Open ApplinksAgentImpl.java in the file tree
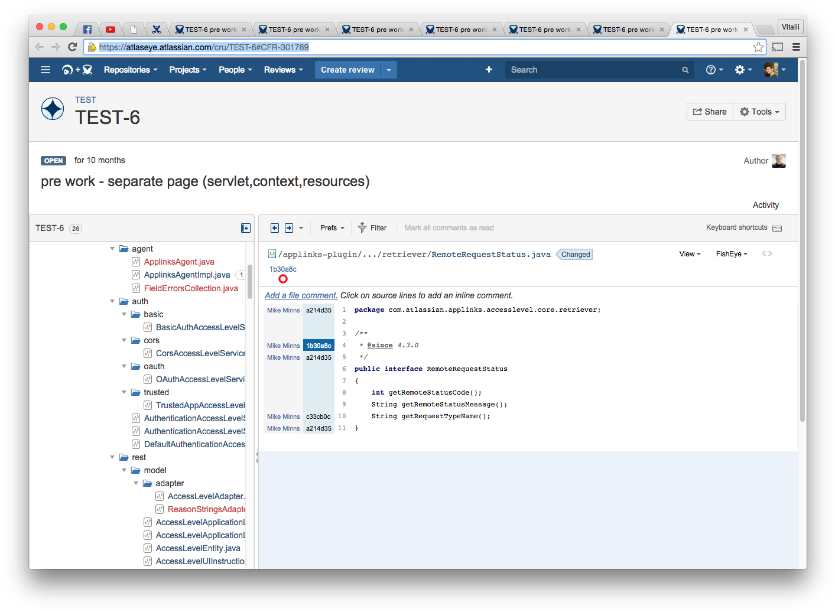This screenshot has width=835, height=612. click(x=187, y=275)
